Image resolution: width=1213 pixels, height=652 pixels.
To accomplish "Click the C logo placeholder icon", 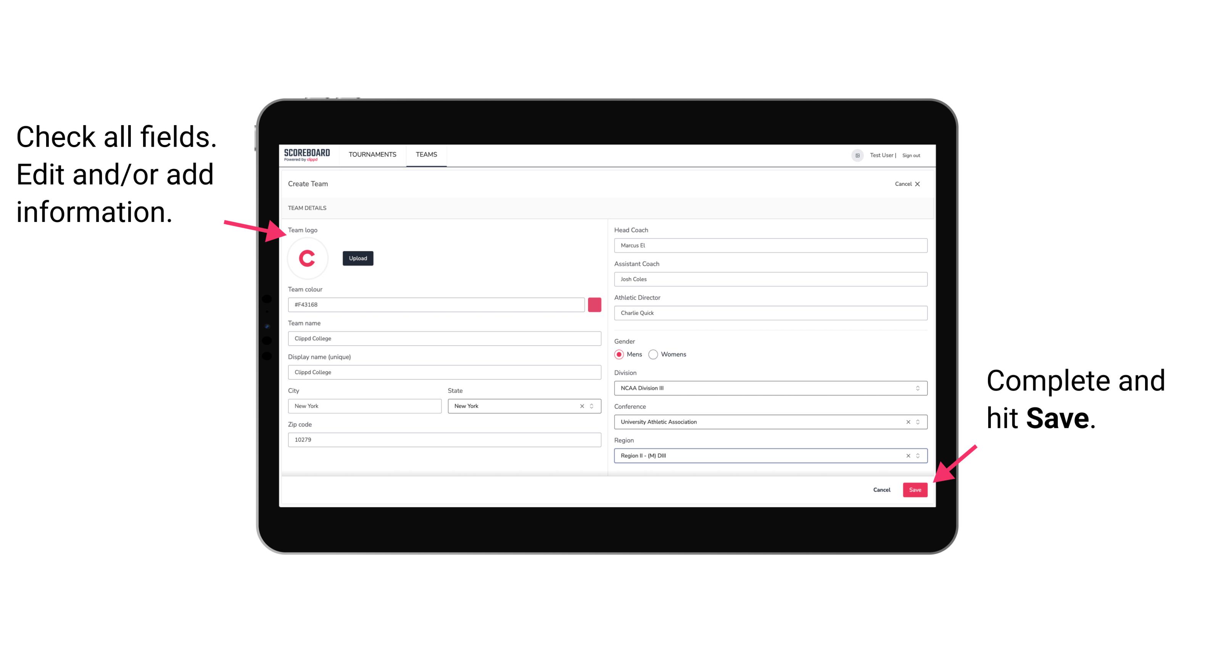I will point(308,258).
